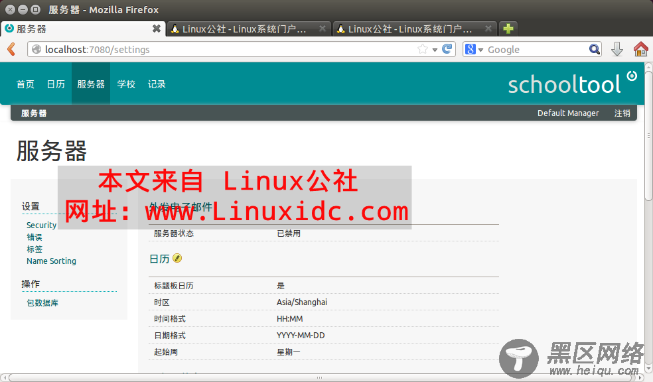Click the 已禁用 server status value
The height and width of the screenshot is (382, 653).
(x=289, y=233)
